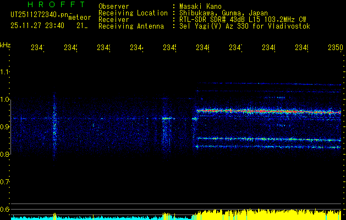Click the kHz axis unit label
This screenshot has height=220, width=346.
pos(5,45)
